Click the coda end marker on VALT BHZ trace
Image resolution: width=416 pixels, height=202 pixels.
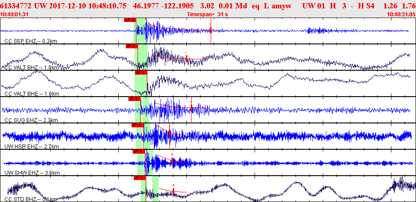pos(187,58)
